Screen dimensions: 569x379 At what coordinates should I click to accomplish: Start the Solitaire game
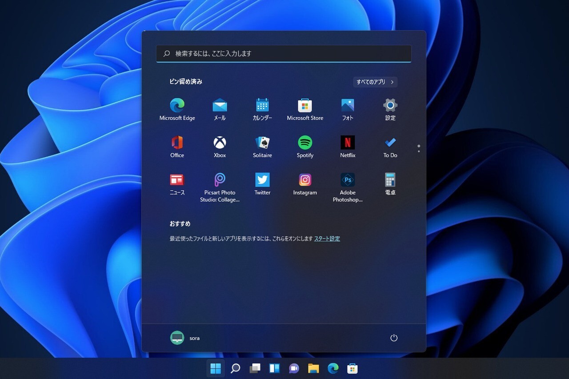[262, 147]
